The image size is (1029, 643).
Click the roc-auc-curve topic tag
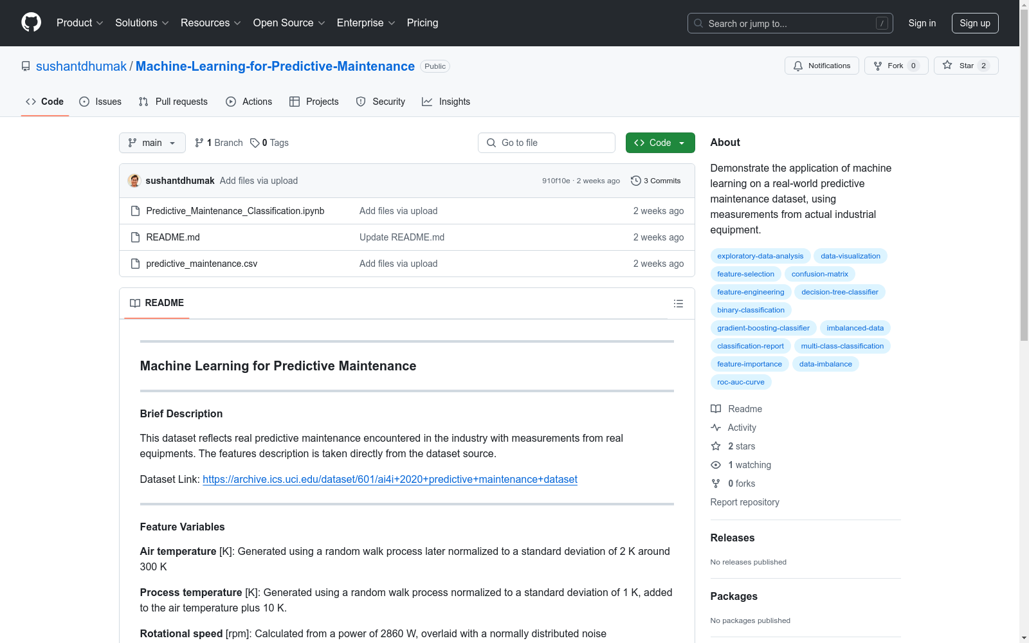click(x=741, y=382)
